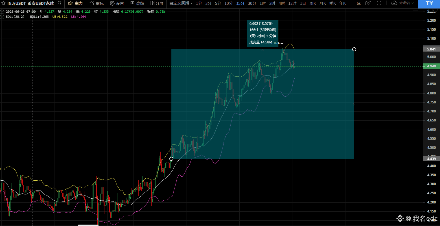Open symbol search magnifier icon
The image size is (440, 226).
(x=59, y=3)
